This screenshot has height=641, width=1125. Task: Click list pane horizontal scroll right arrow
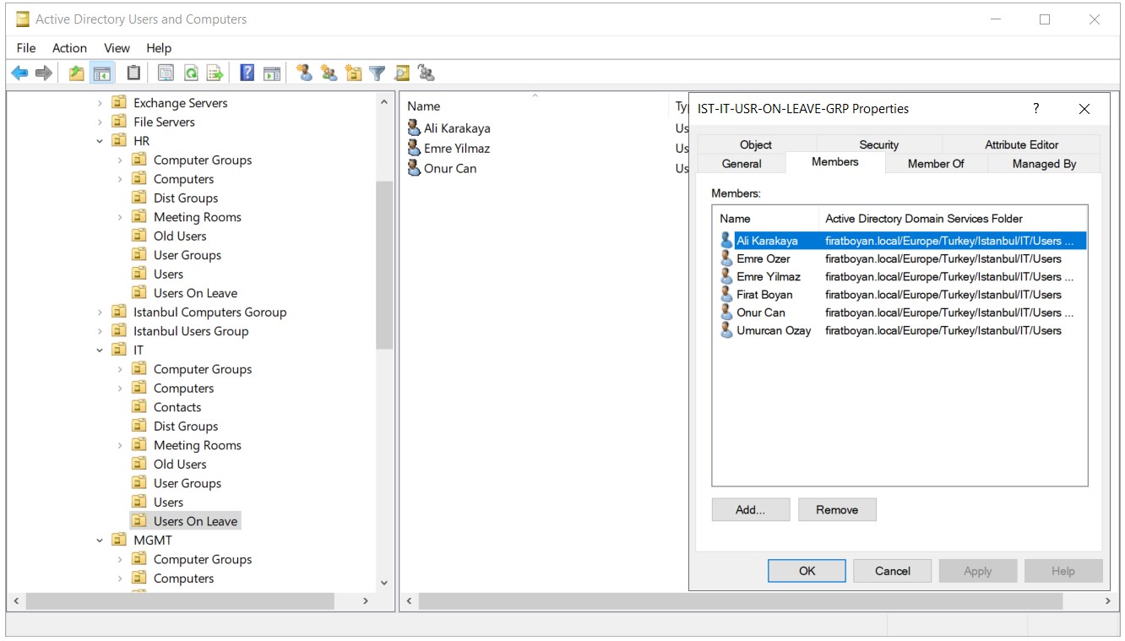point(1108,601)
